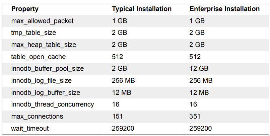Click the Typical Installation column header
Screen dimensions: 270x136
pyautogui.click(x=142, y=9)
